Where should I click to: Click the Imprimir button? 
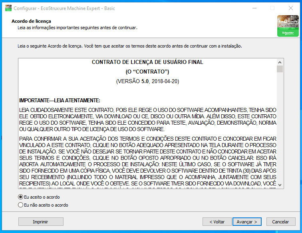point(41,222)
